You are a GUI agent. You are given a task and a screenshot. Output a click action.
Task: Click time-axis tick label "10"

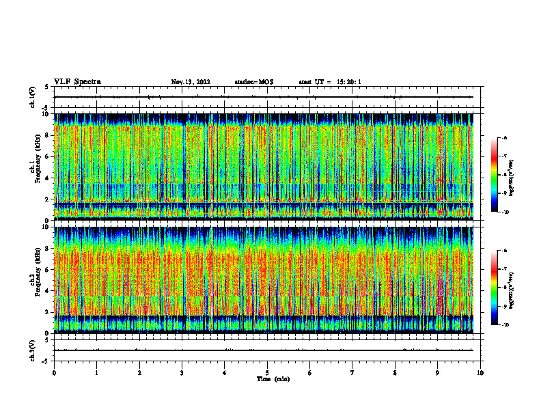[480, 373]
